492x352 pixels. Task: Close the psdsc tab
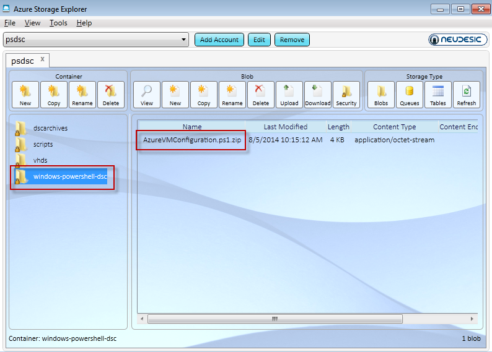[43, 59]
